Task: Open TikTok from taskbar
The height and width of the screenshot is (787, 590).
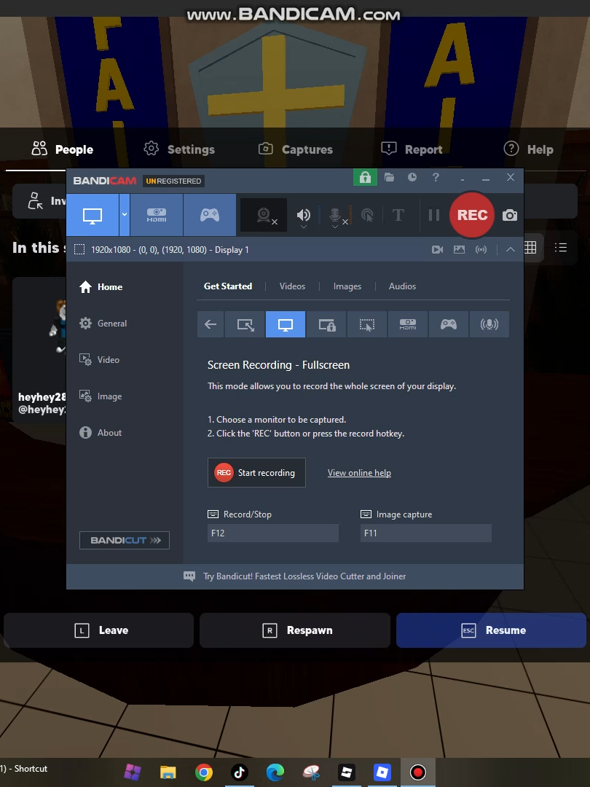Action: click(240, 772)
